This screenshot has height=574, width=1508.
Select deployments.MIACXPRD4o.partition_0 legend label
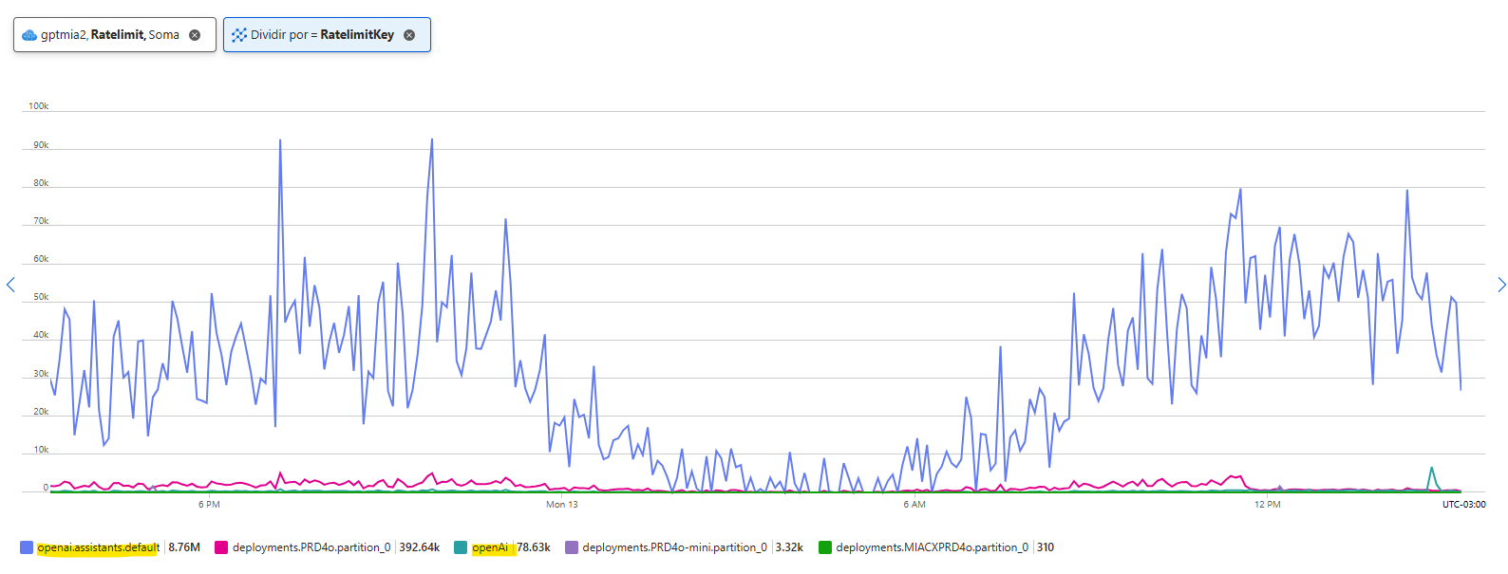pyautogui.click(x=933, y=547)
